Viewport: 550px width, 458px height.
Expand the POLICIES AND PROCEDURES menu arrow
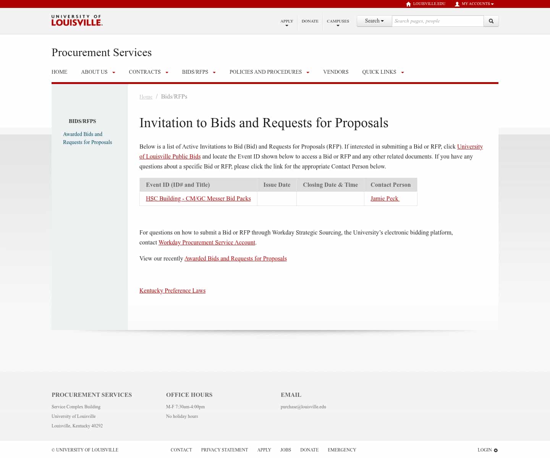(308, 72)
